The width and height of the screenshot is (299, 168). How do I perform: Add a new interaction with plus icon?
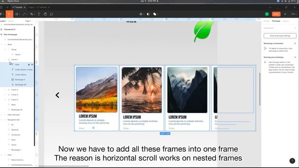295,28
